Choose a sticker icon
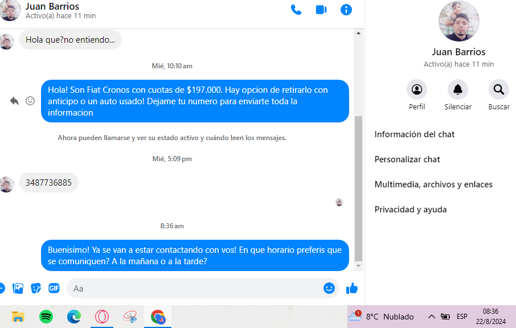 (36, 289)
